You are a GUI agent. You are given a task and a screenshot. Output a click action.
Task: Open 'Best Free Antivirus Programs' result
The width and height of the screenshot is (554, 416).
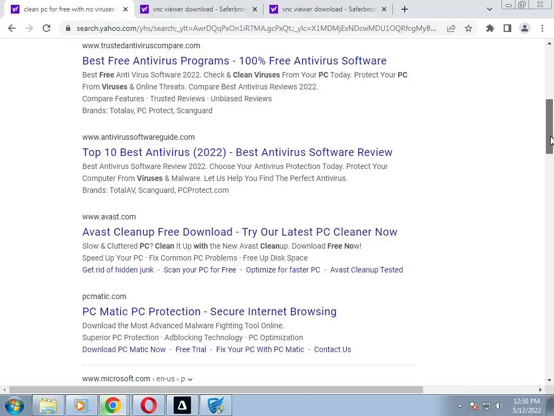pos(234,61)
